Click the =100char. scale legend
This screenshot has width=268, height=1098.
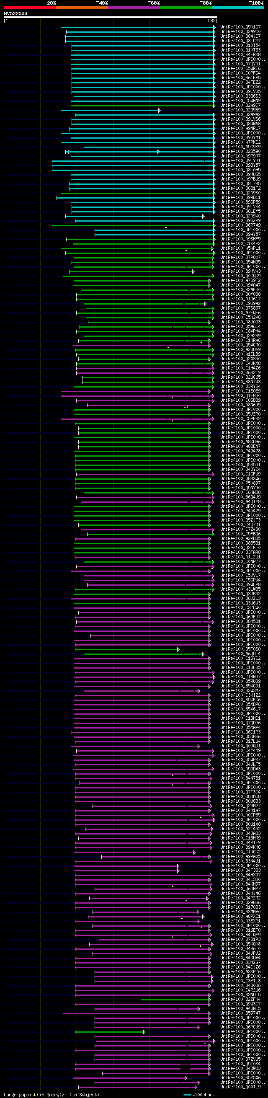click(198, 1095)
